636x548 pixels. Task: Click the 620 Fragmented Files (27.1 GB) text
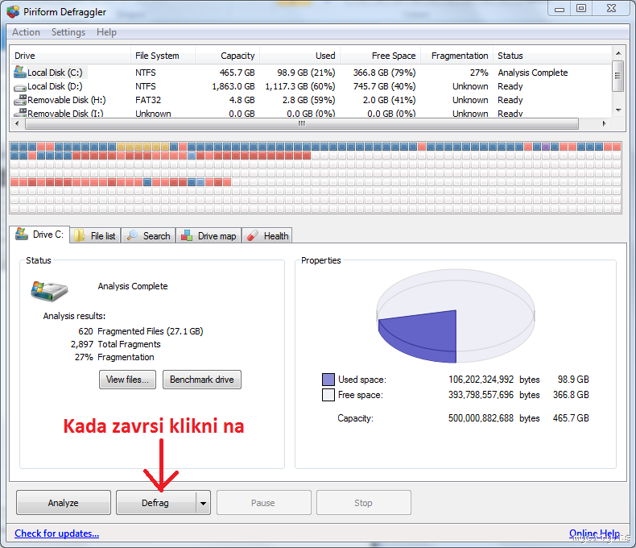pos(141,331)
